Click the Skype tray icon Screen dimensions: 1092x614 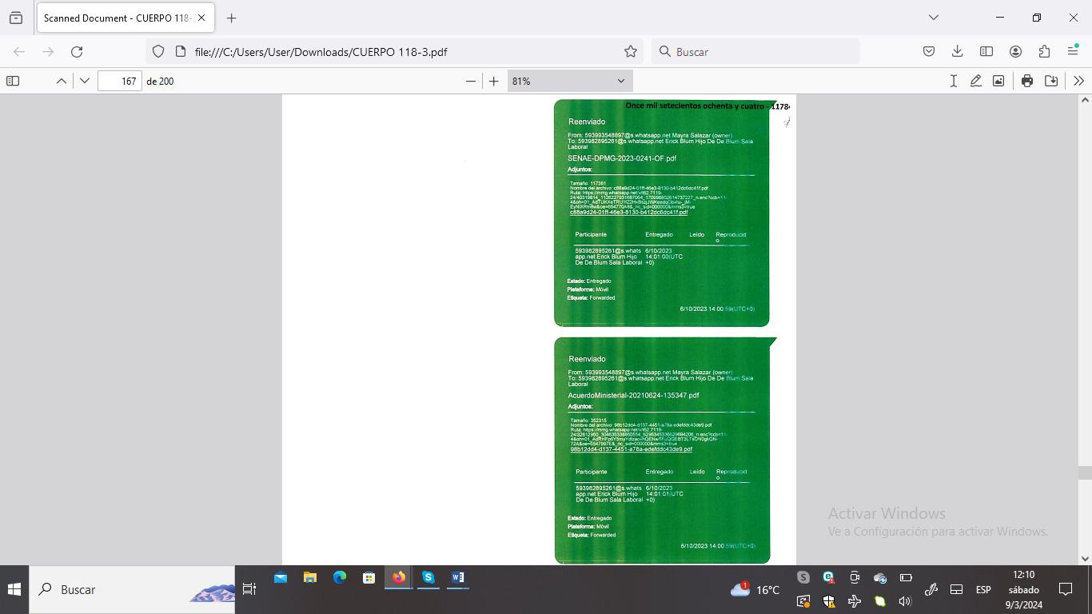tap(803, 577)
